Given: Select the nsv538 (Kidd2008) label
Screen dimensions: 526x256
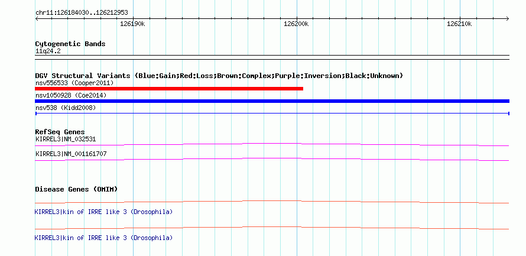Looking at the screenshot, I should point(66,108).
